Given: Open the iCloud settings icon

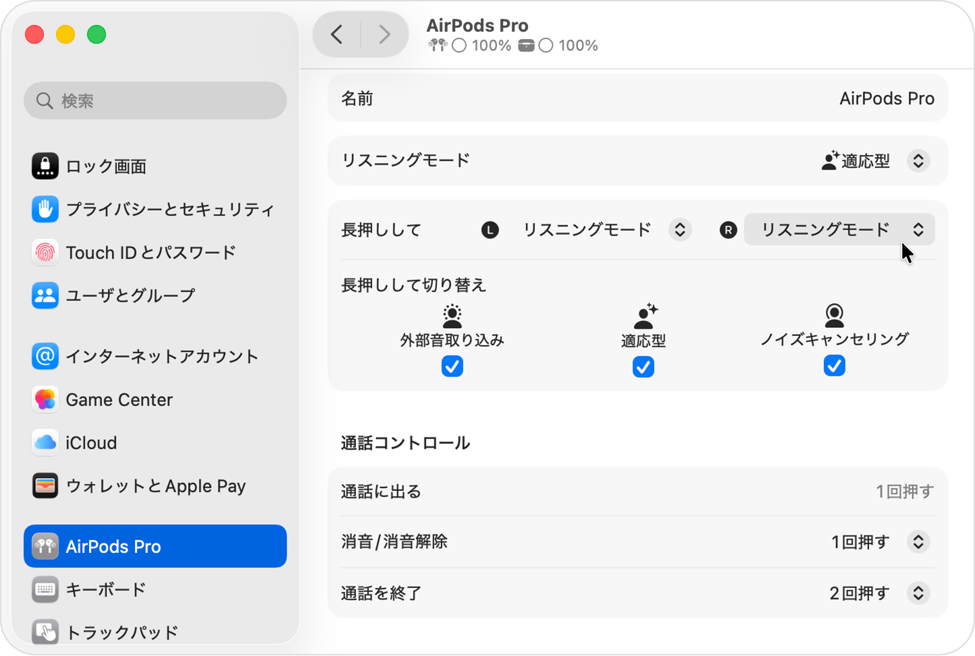Looking at the screenshot, I should pos(44,442).
